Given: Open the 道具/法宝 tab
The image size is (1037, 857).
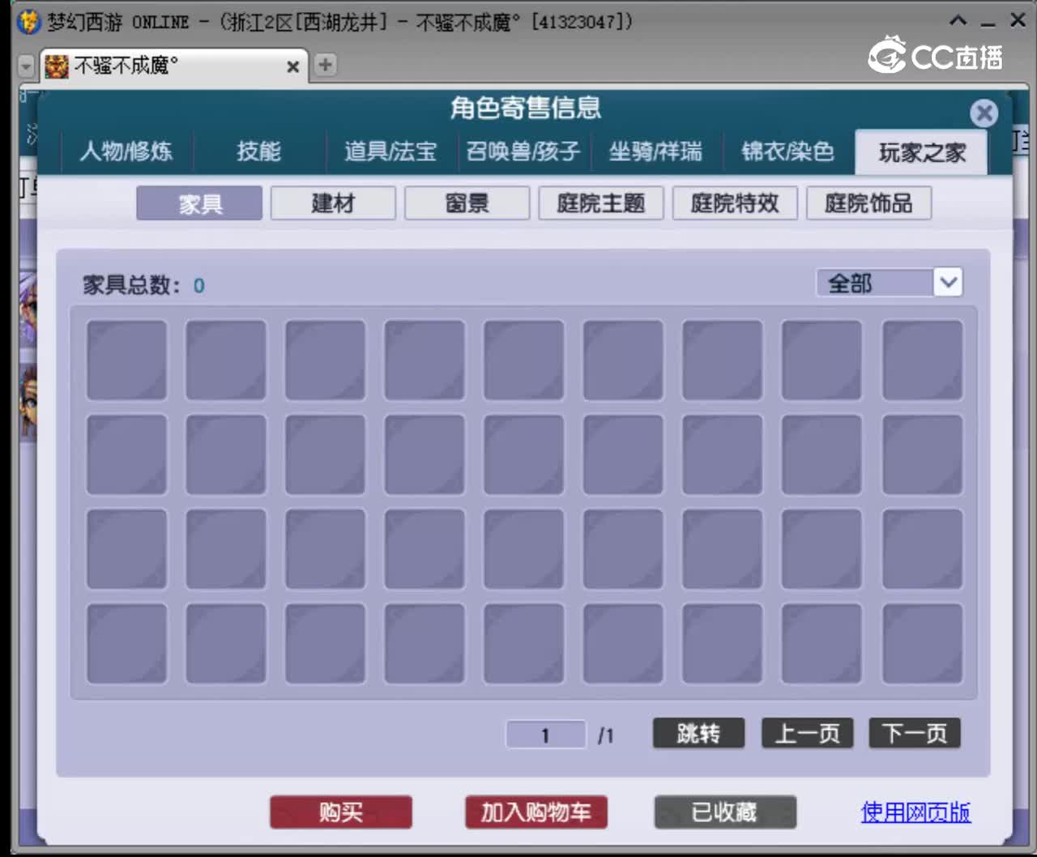Looking at the screenshot, I should [x=390, y=151].
